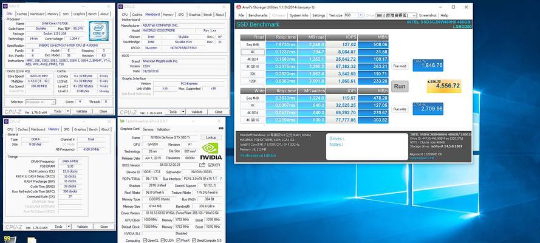
Task: Click the 128K read test button
Action: point(253,81)
